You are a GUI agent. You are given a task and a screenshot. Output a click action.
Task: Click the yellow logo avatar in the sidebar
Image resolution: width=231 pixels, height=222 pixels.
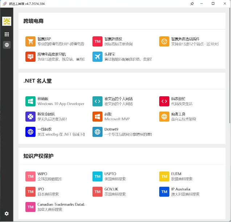click(7, 21)
